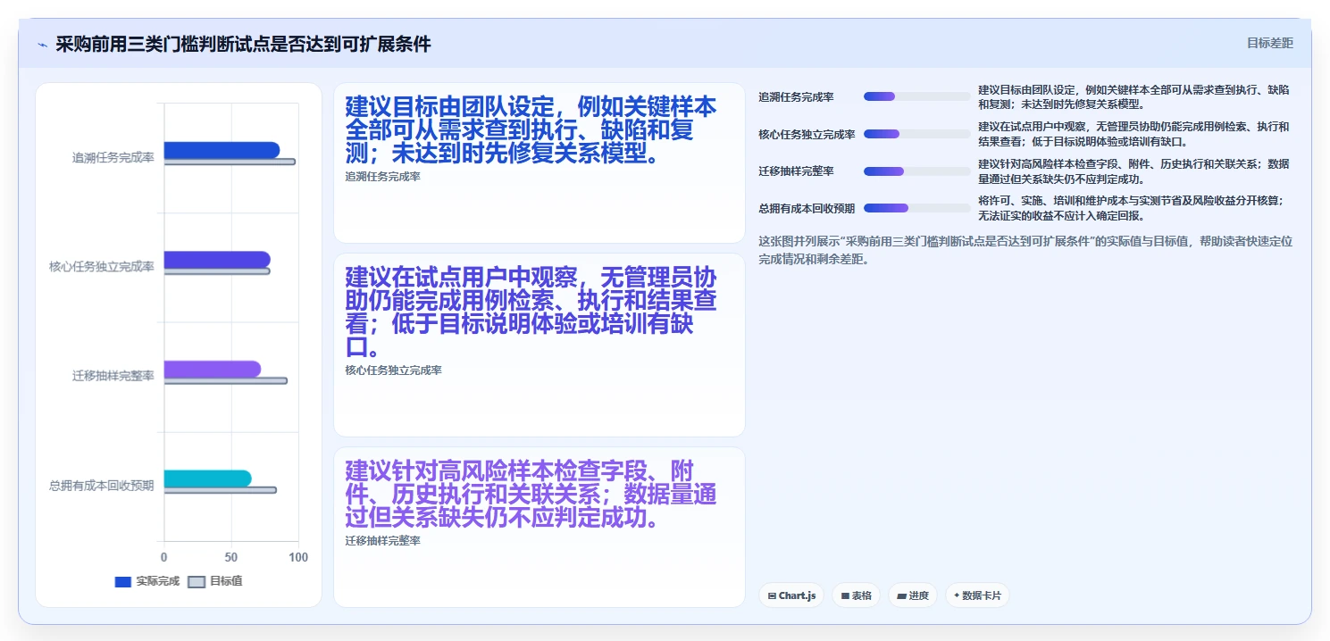This screenshot has width=1330, height=641.
Task: Toggle the 目标值 legend item in the chart
Action: click(x=215, y=581)
